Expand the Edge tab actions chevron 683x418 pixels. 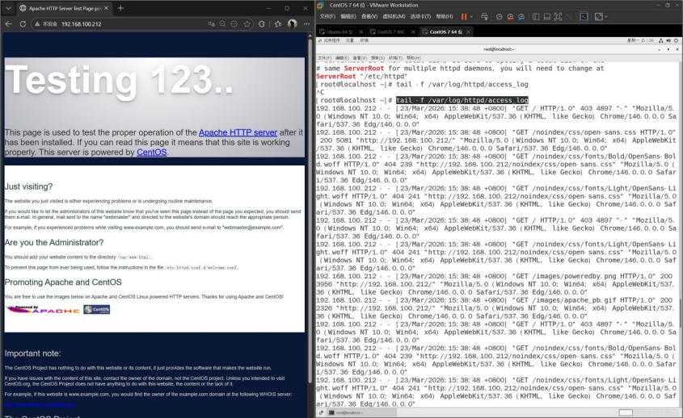8,8
